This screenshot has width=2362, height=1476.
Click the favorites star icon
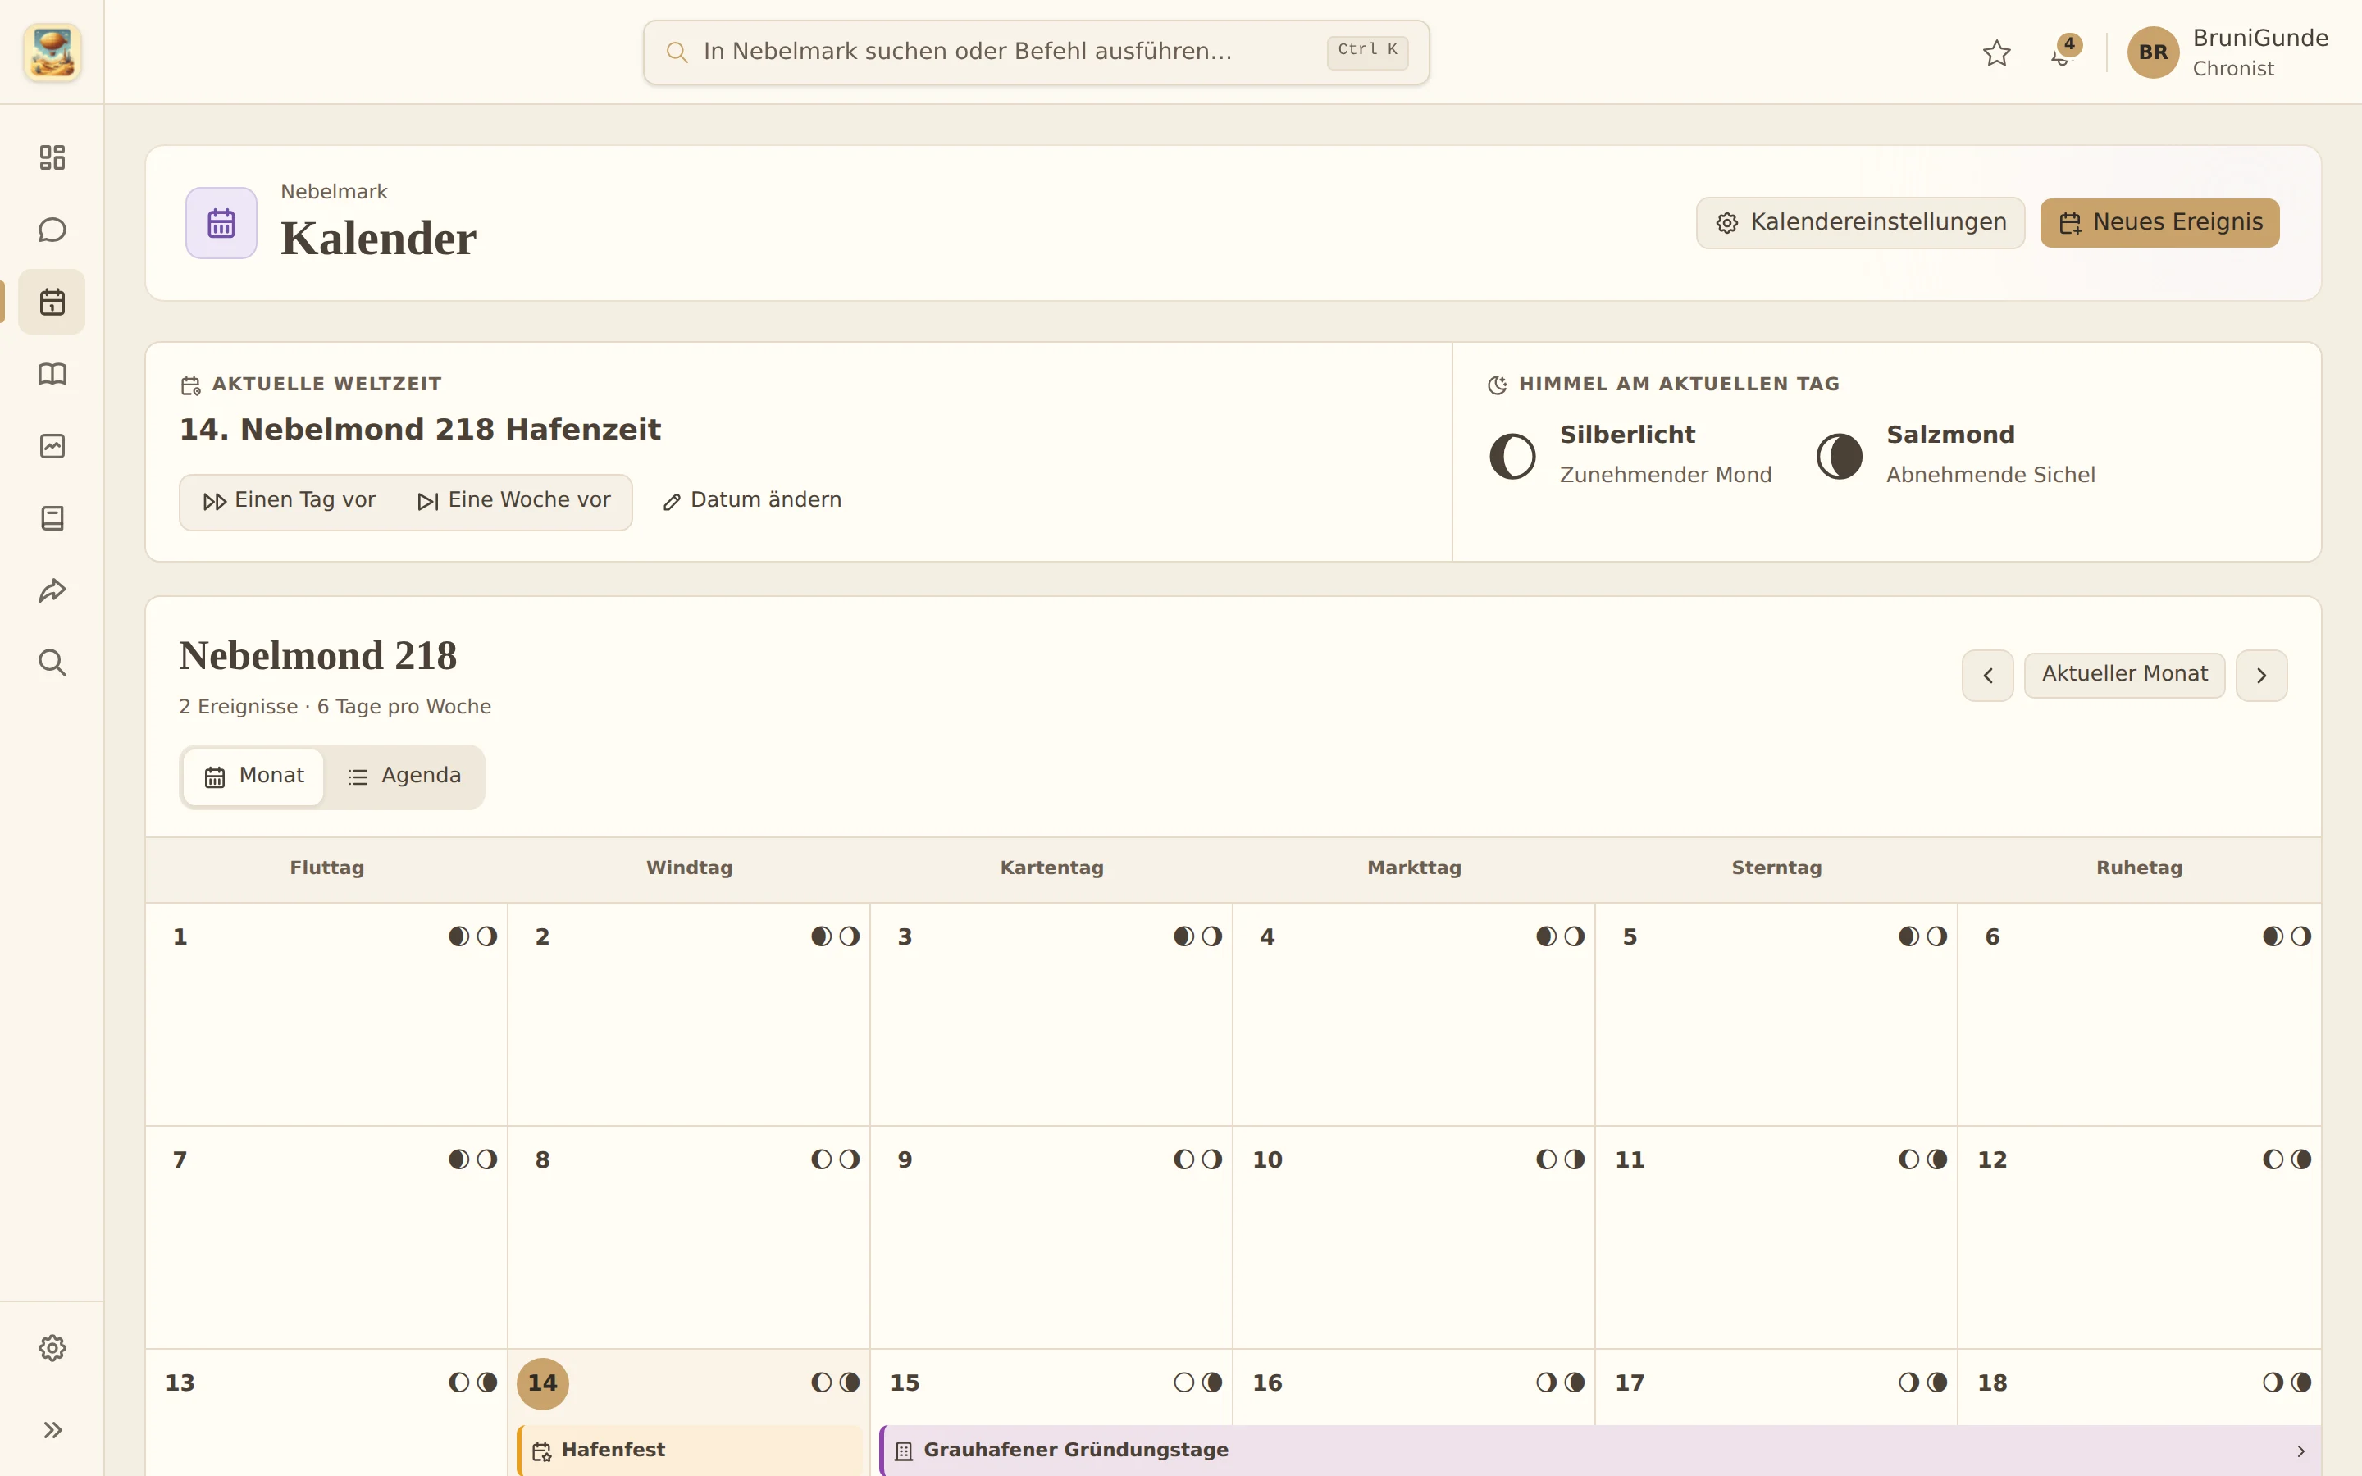tap(1997, 52)
